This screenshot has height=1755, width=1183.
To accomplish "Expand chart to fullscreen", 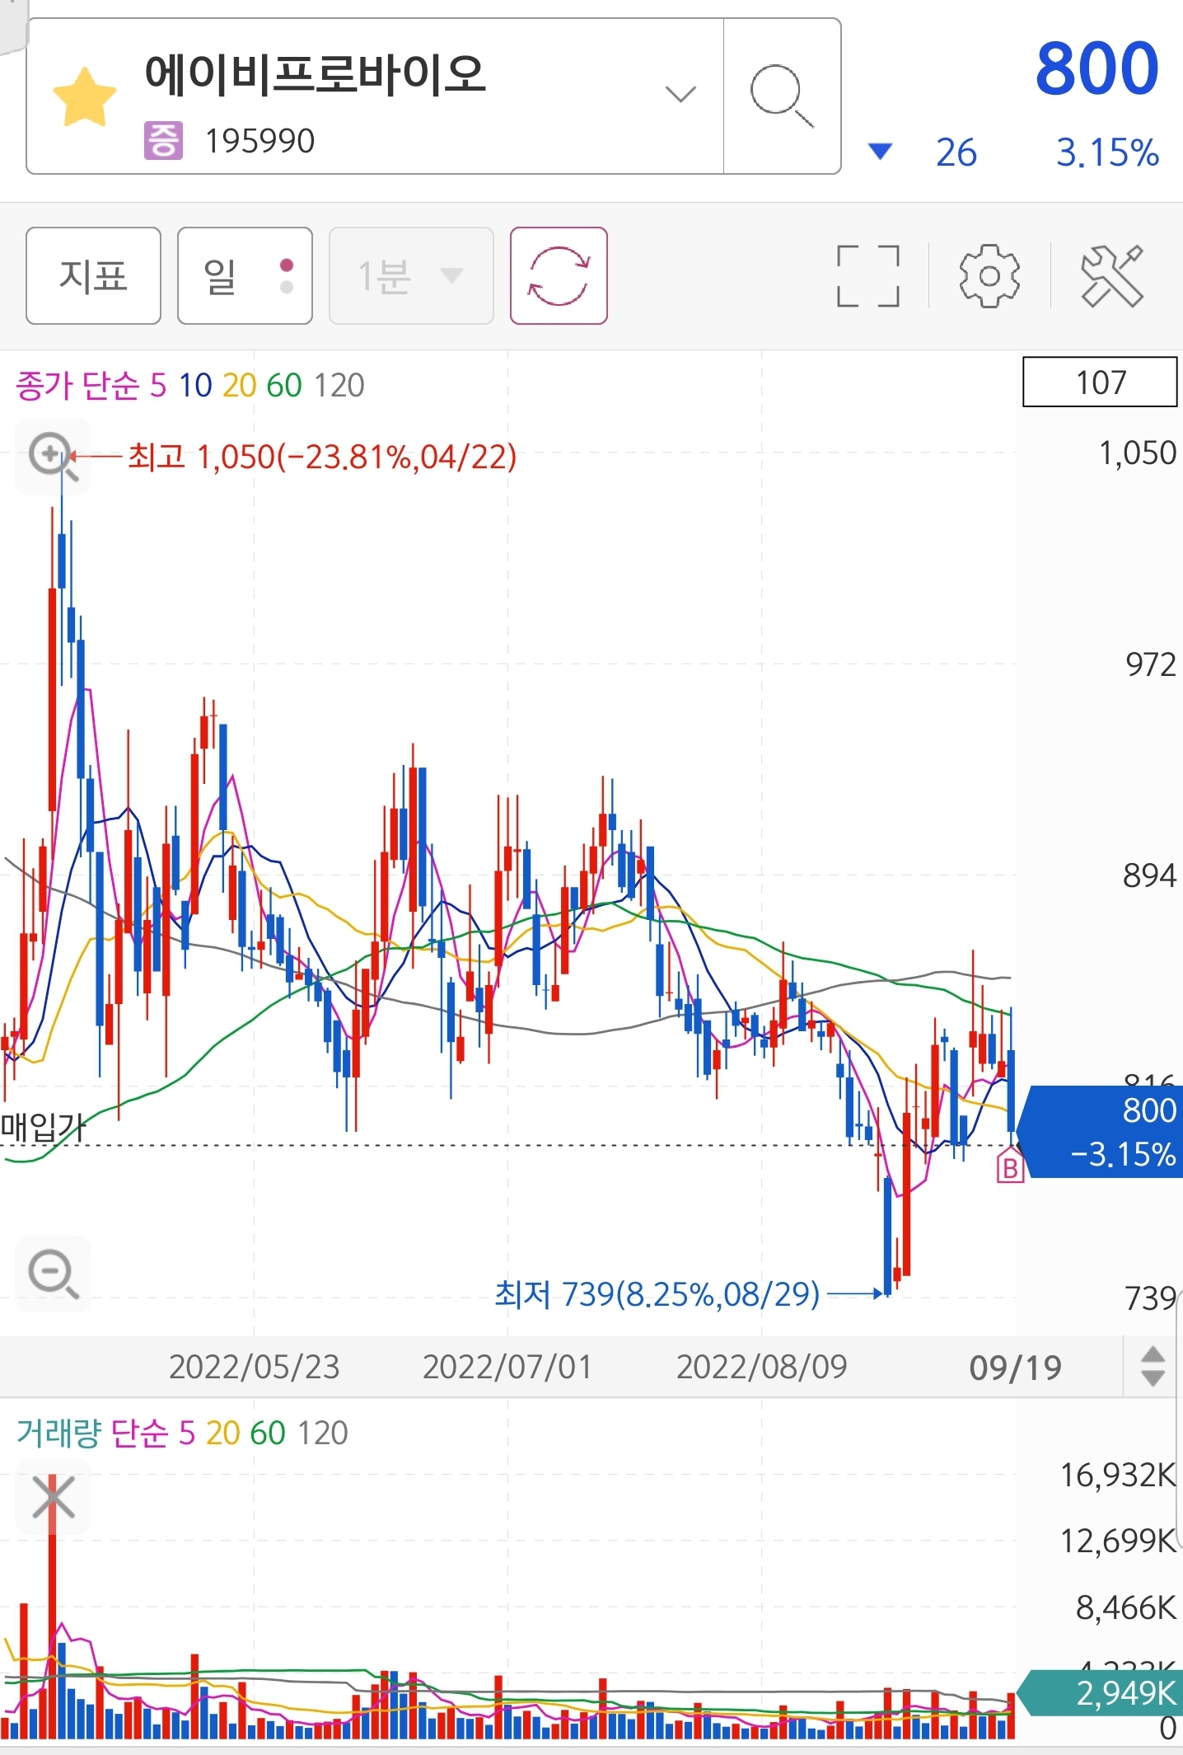I will pos(867,275).
